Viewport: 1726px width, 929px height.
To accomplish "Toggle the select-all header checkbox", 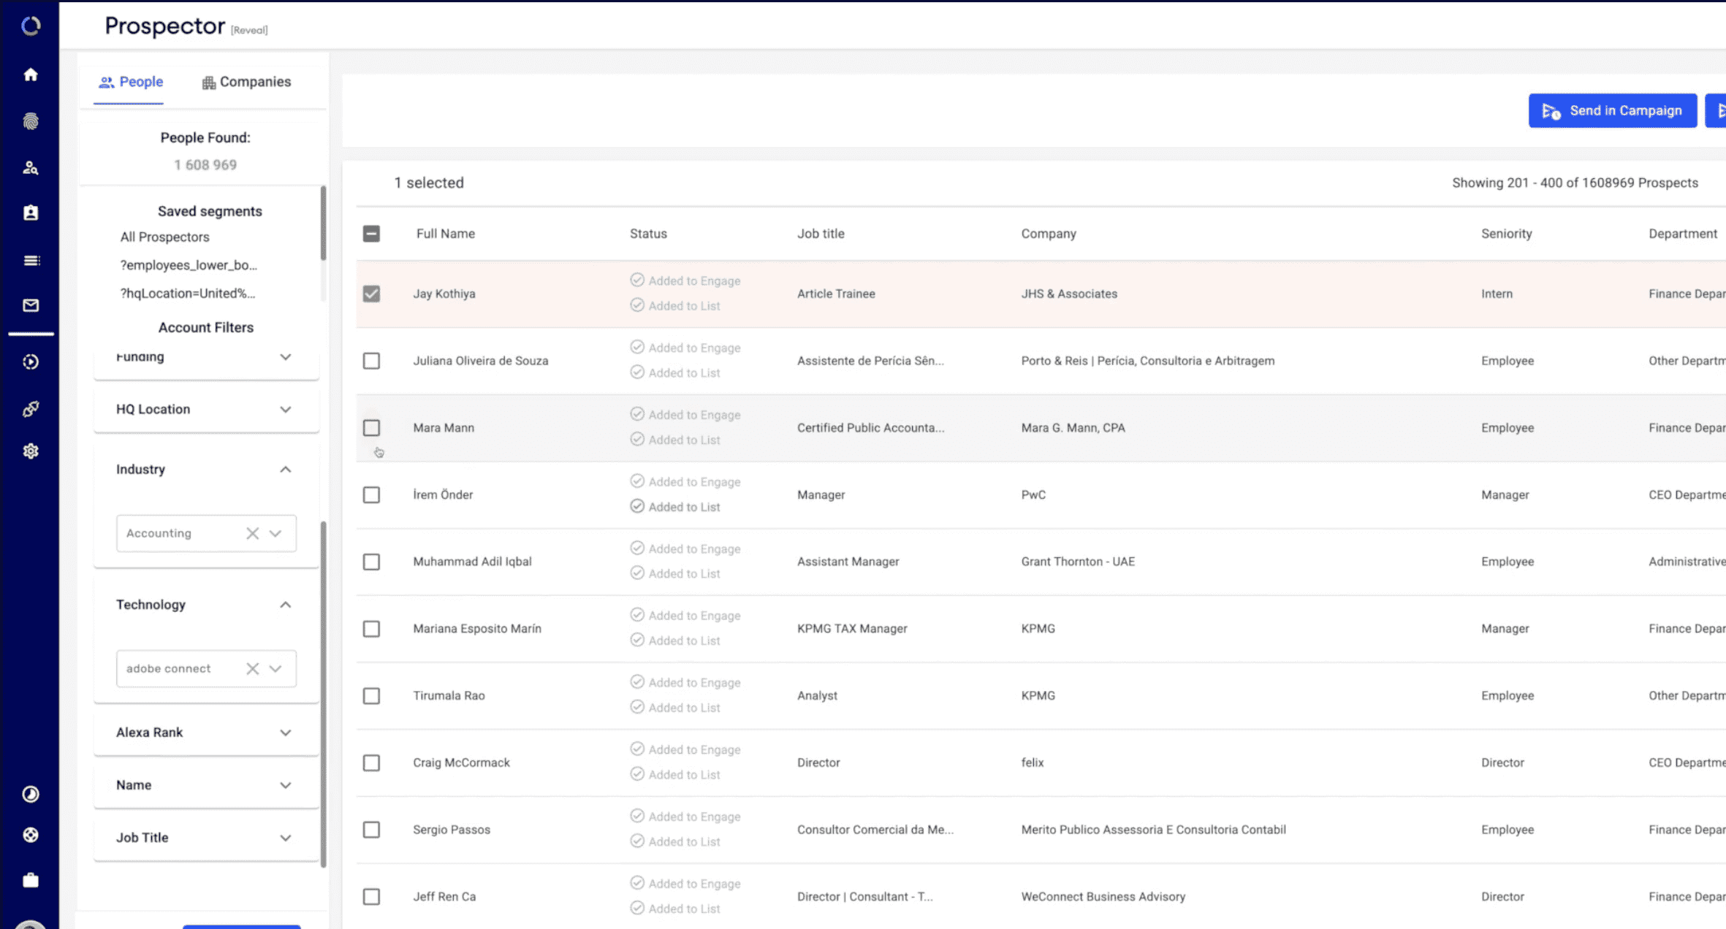I will tap(371, 234).
